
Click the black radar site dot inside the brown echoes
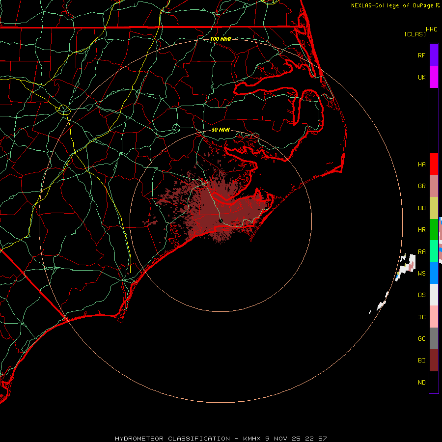pyautogui.click(x=221, y=221)
